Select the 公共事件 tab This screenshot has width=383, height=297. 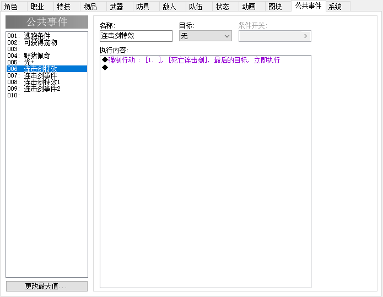[x=308, y=5]
